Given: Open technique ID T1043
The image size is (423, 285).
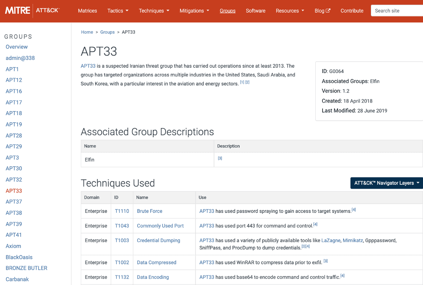Looking at the screenshot, I should pos(122,225).
